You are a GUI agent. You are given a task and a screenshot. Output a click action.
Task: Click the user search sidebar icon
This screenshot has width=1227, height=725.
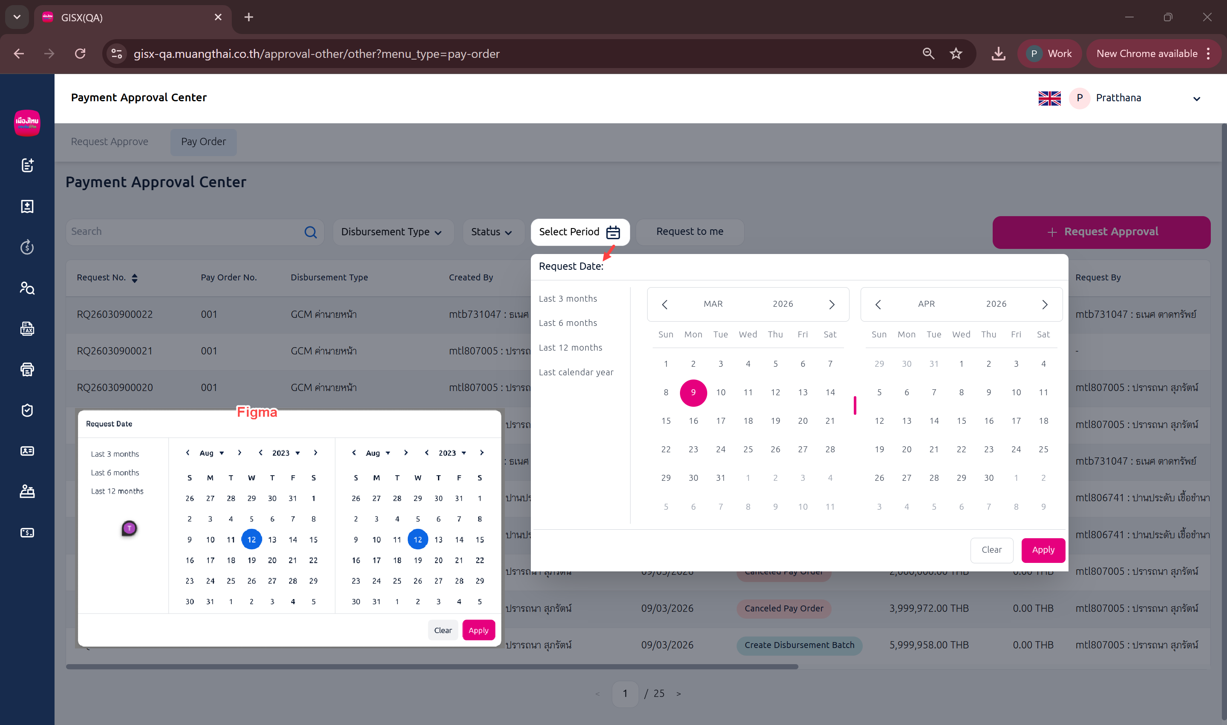27,288
